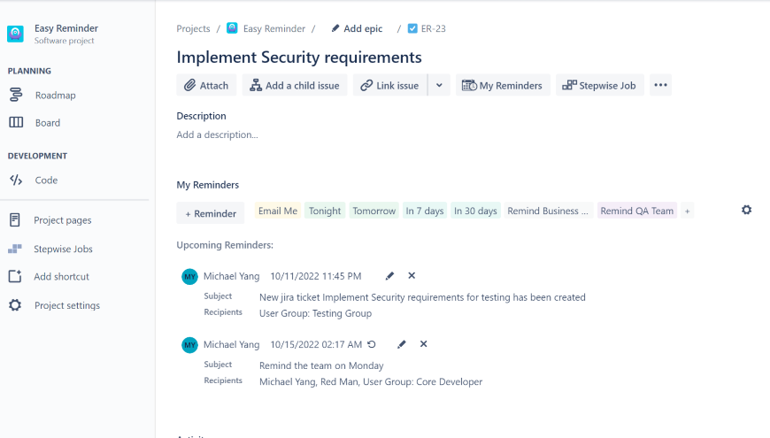Click Add a child issue
The height and width of the screenshot is (438, 770).
(x=295, y=86)
